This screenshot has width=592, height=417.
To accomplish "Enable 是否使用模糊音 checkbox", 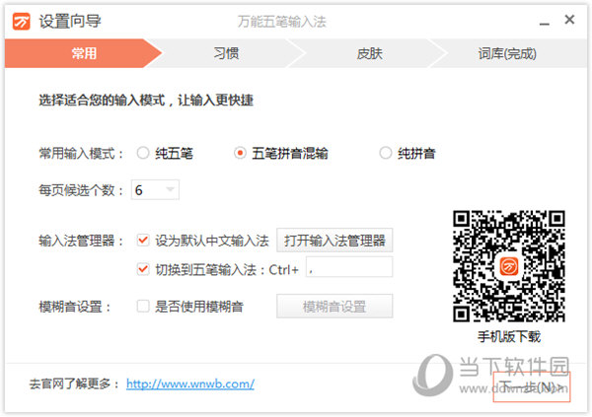I will coord(143,306).
